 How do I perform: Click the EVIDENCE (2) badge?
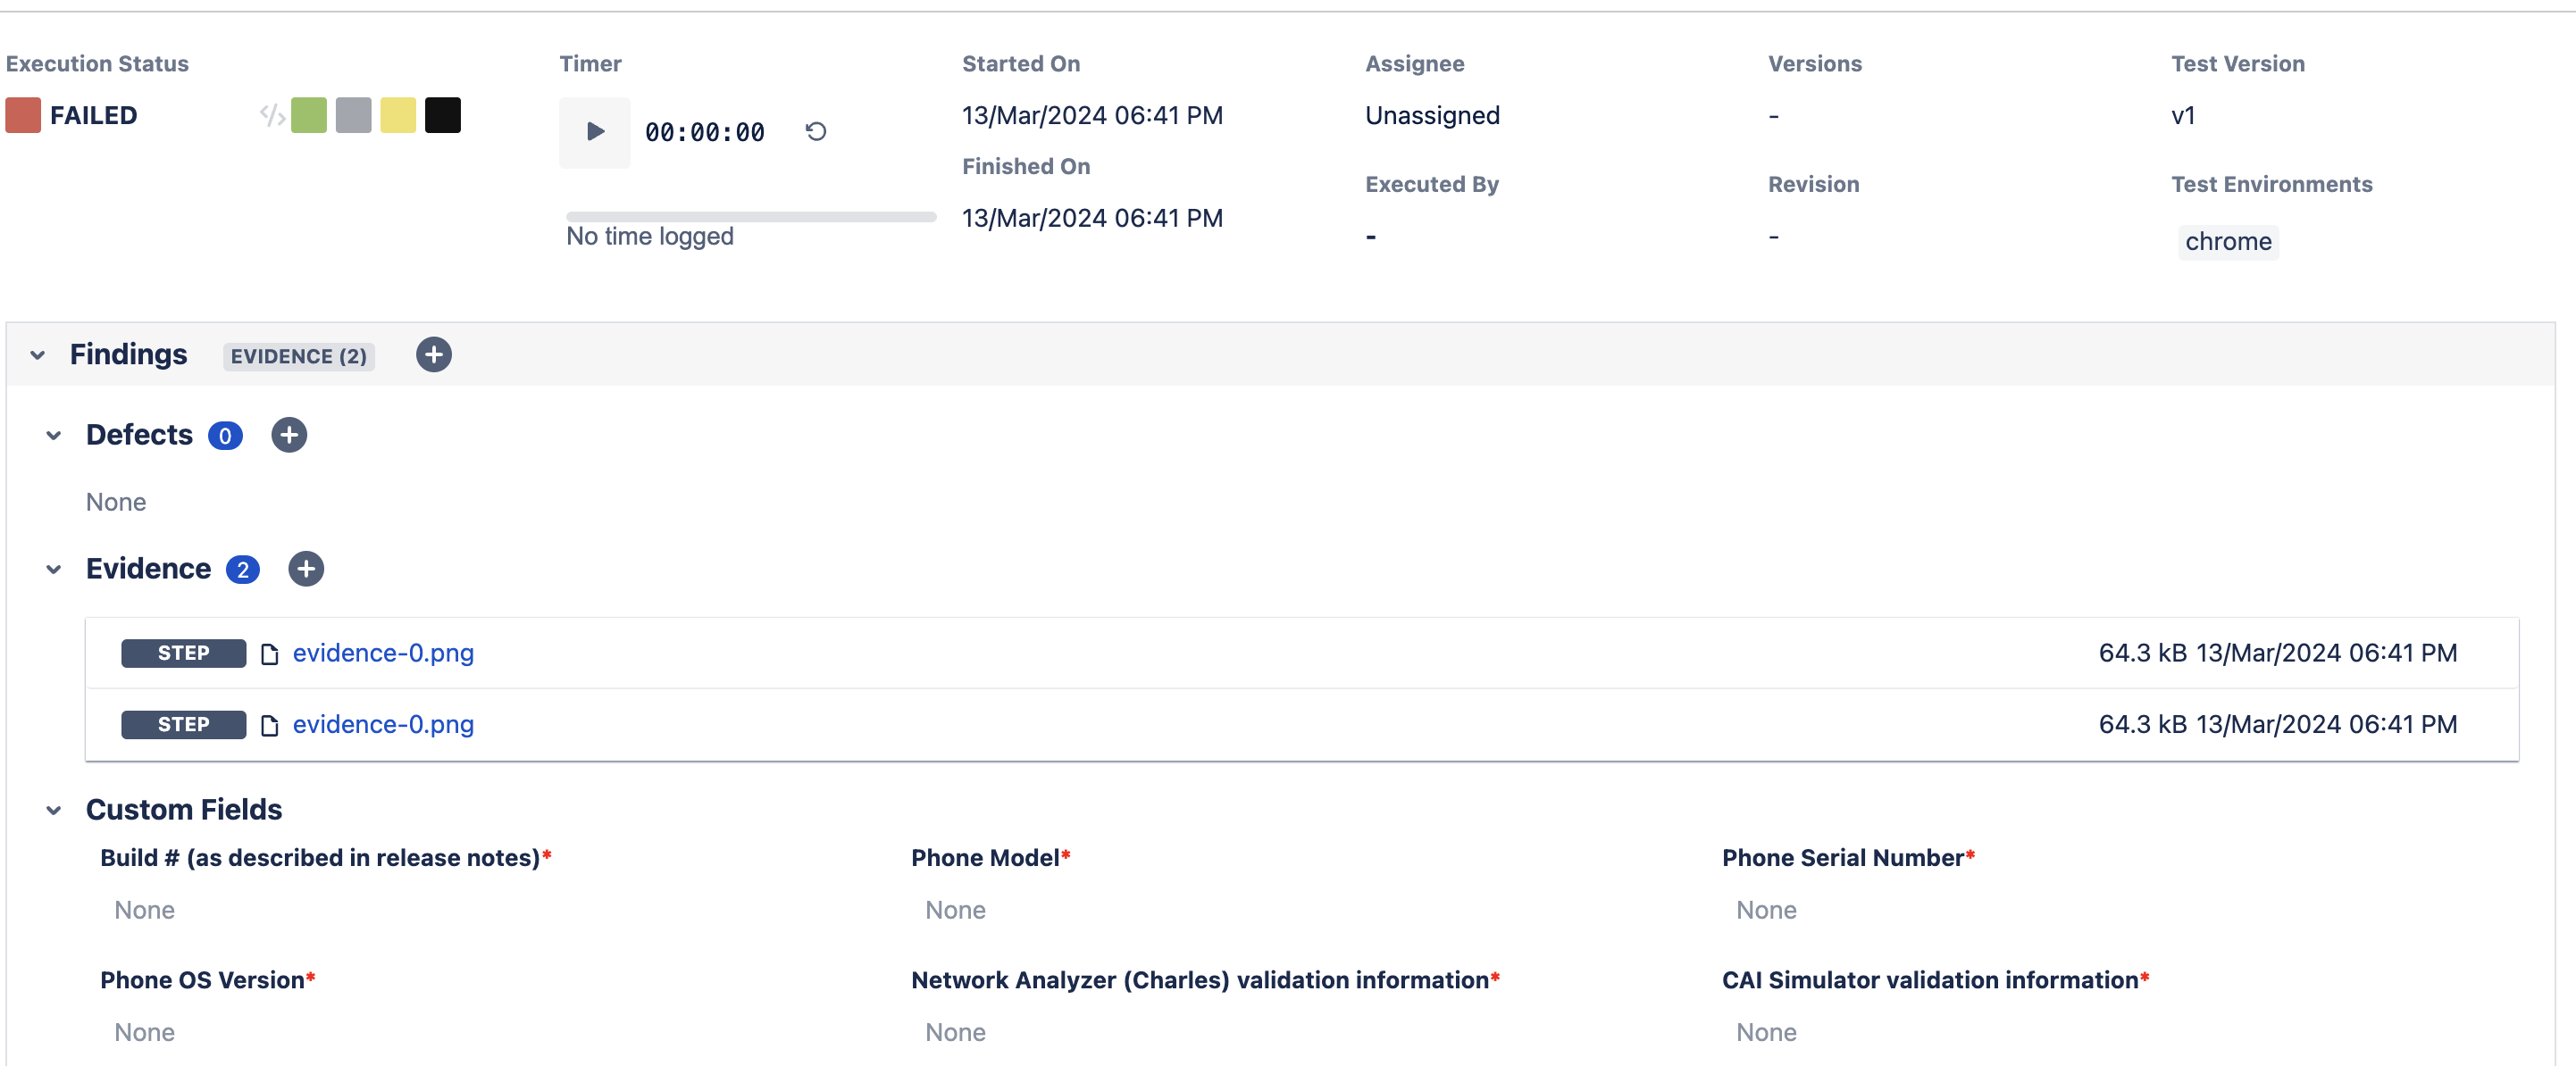pyautogui.click(x=299, y=356)
